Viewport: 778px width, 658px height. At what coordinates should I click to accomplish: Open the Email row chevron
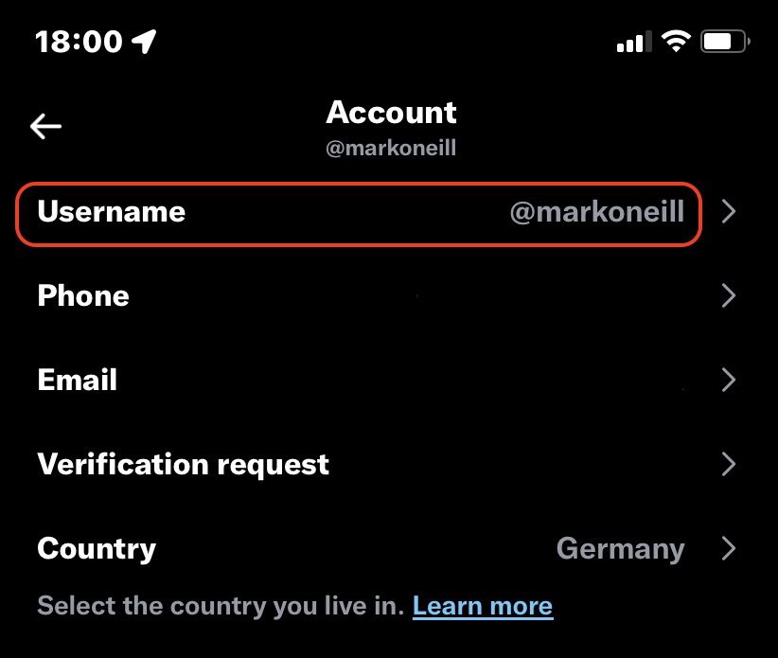pos(728,381)
